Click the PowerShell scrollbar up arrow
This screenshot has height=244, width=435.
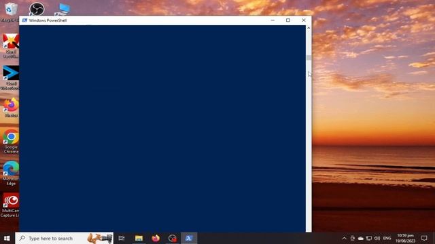pos(309,28)
